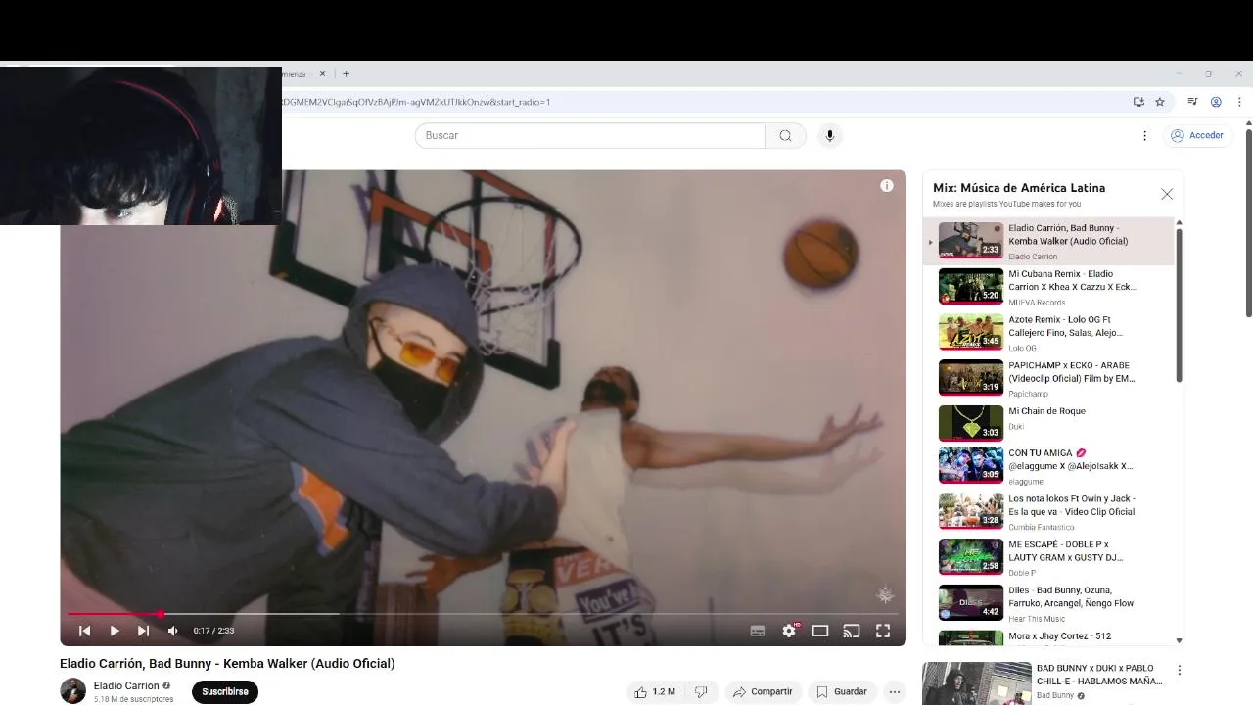Click Mix: Música de América Latina title

(1019, 188)
